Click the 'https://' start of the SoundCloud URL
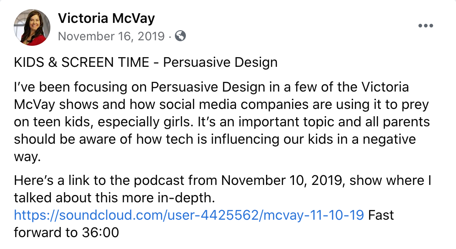456x249 pixels. tap(36, 215)
